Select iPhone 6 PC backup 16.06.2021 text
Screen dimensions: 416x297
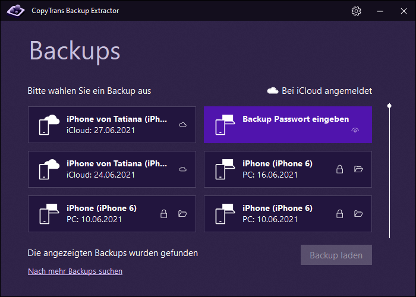278,169
